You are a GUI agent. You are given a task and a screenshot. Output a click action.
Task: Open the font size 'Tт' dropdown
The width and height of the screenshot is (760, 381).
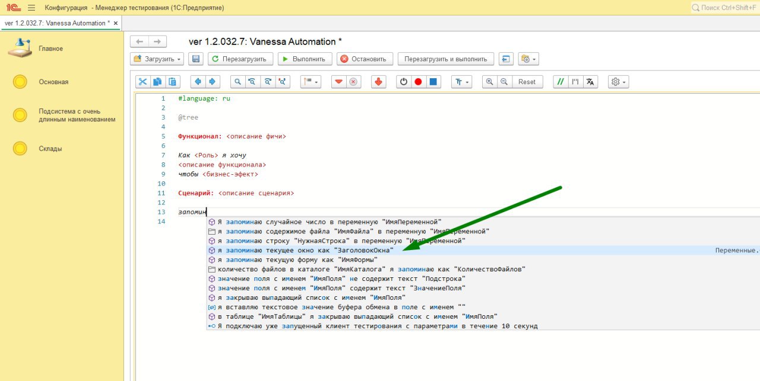(x=461, y=82)
